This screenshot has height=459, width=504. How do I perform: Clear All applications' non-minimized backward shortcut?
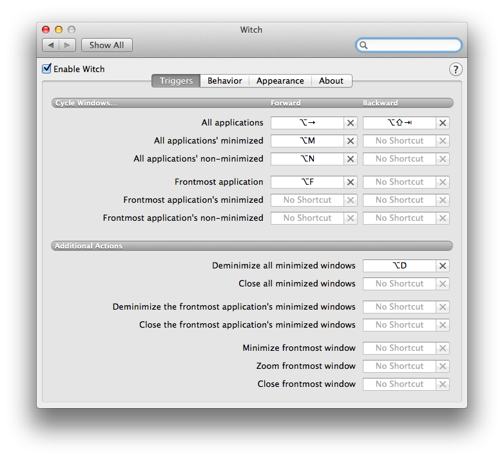pyautogui.click(x=443, y=159)
